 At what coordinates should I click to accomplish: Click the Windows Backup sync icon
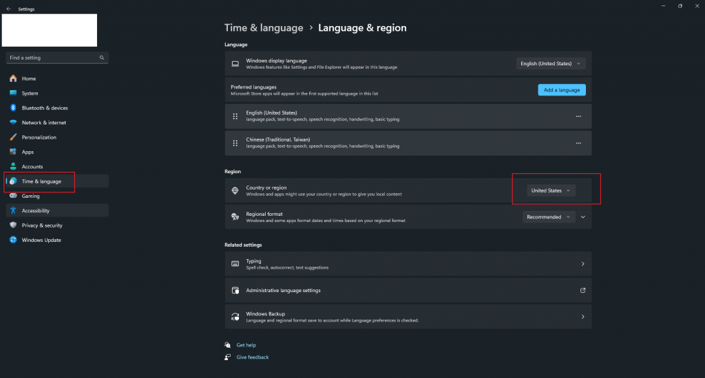235,317
